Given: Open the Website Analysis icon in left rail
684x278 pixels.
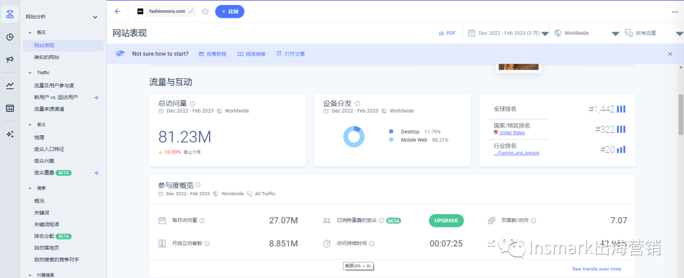Looking at the screenshot, I should 9,15.
